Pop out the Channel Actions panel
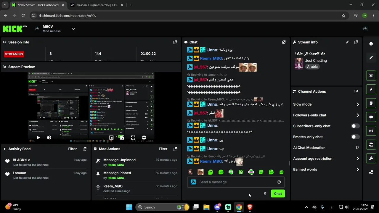The height and width of the screenshot is (213, 379). [356, 92]
